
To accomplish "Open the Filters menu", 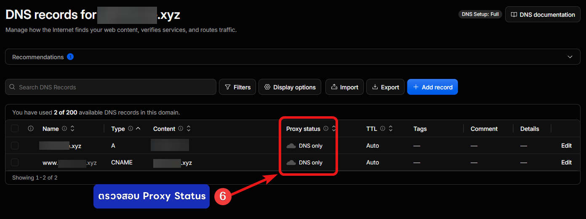I will pyautogui.click(x=237, y=87).
